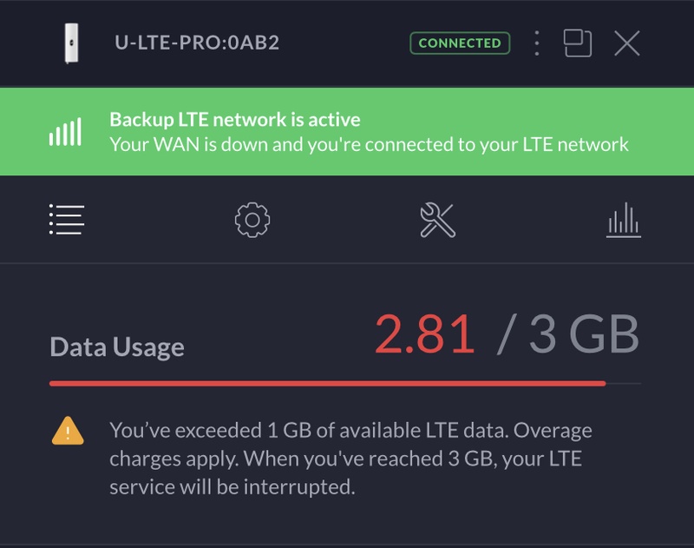The image size is (694, 548).
Task: Click the LTE device thumbnail image
Action: tap(70, 43)
